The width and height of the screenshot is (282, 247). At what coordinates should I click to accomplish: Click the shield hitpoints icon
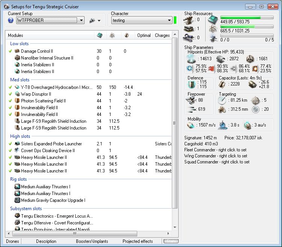tap(191, 59)
